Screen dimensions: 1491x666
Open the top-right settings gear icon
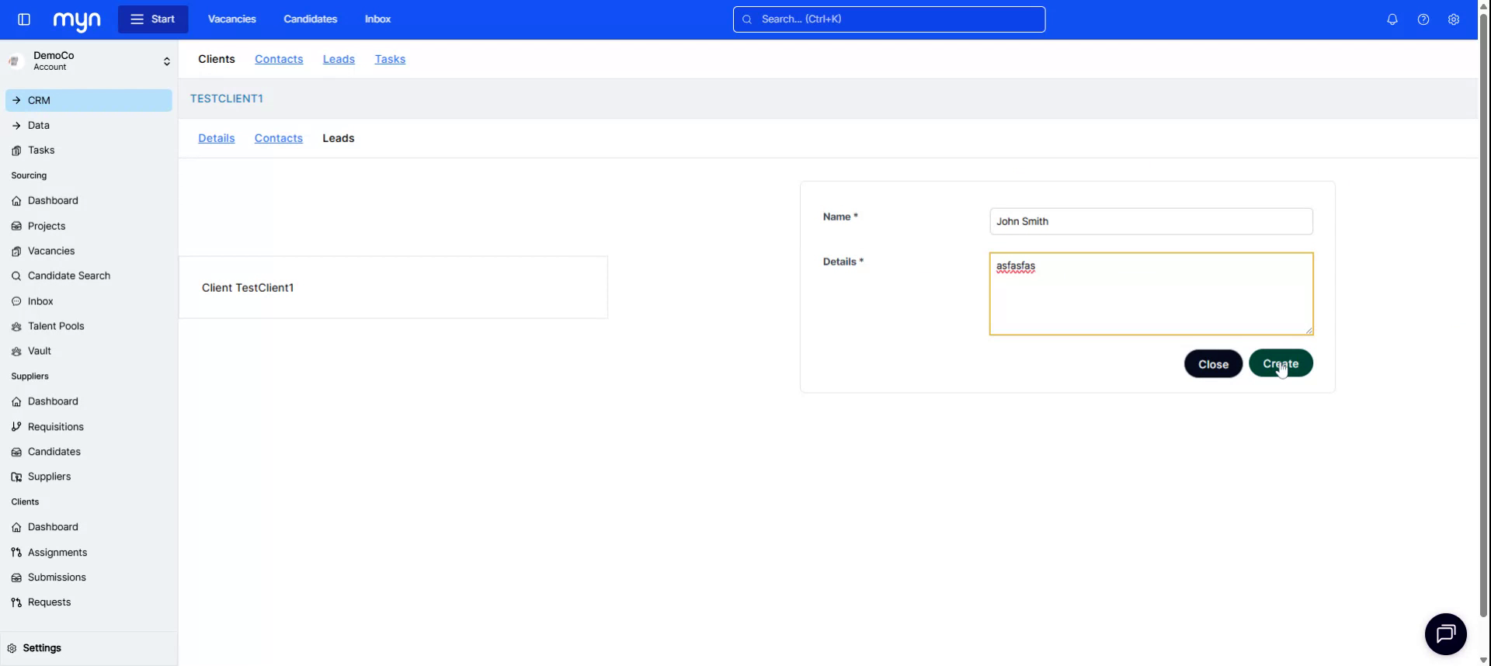coord(1453,19)
